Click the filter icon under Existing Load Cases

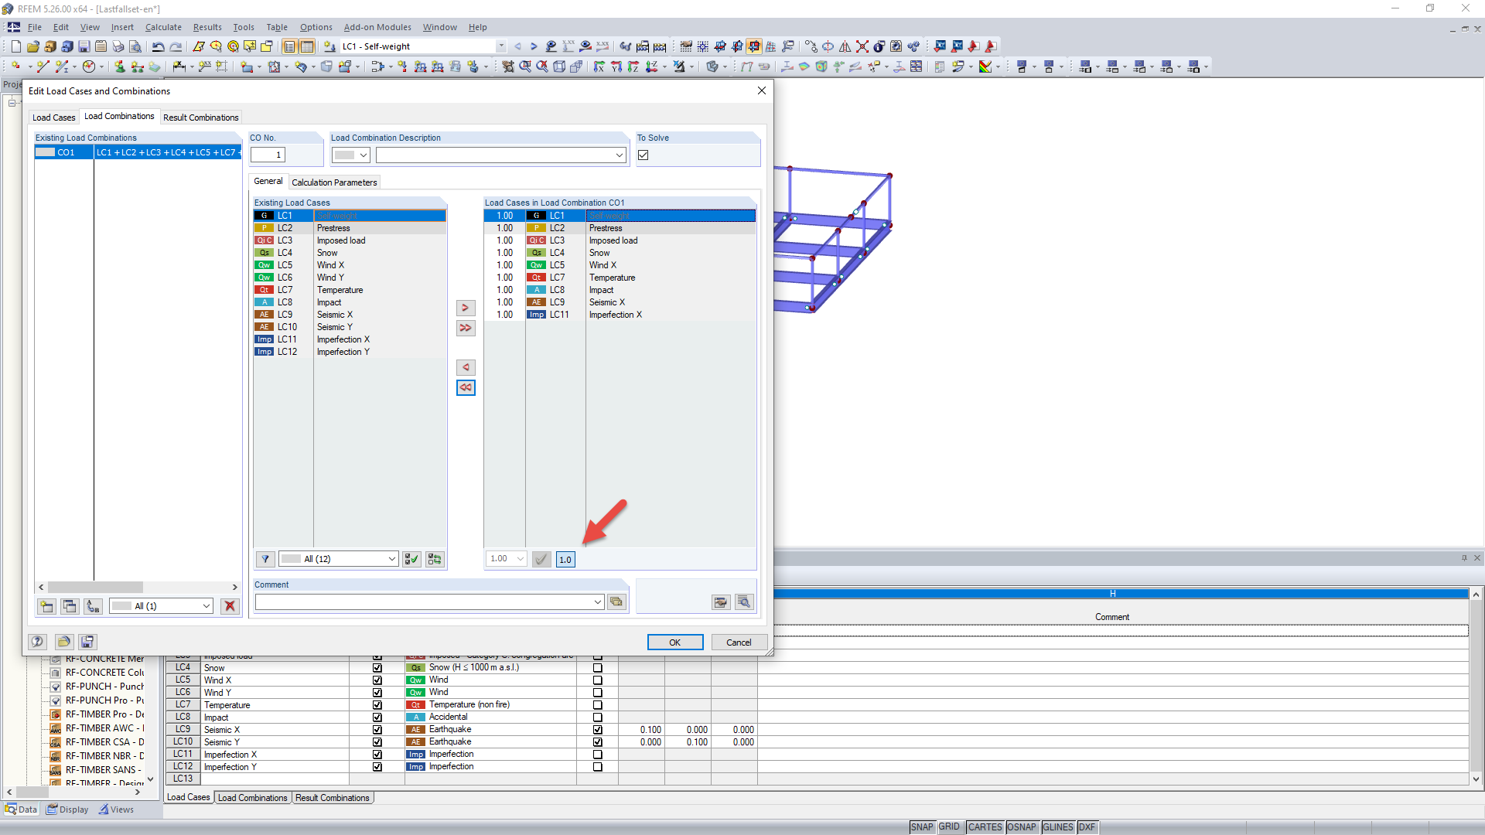tap(265, 559)
